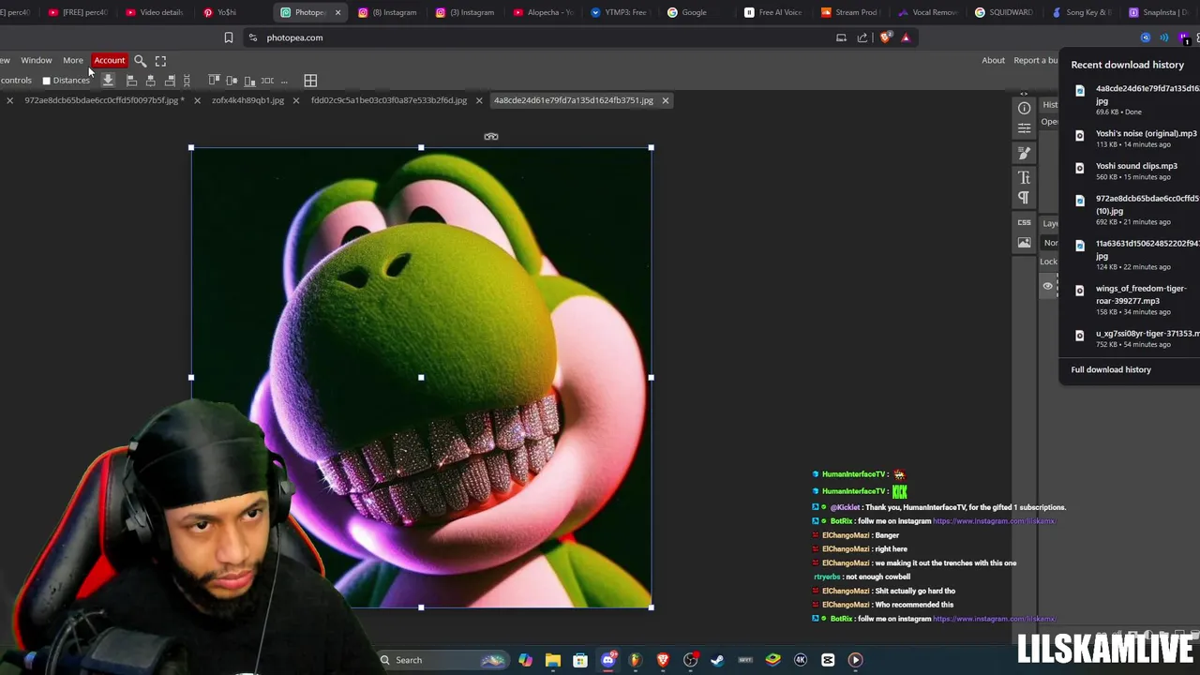The height and width of the screenshot is (675, 1200).
Task: Click wings_of_freedom-tiger-roar-399277.mp3 download entry
Action: (1134, 299)
